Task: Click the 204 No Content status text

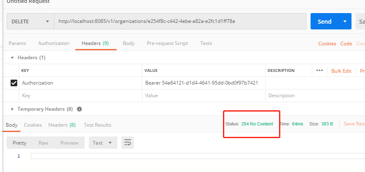Action: (257, 124)
